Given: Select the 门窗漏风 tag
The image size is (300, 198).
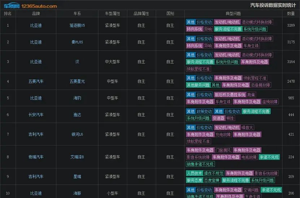Looking at the screenshot, I should tap(223, 150).
